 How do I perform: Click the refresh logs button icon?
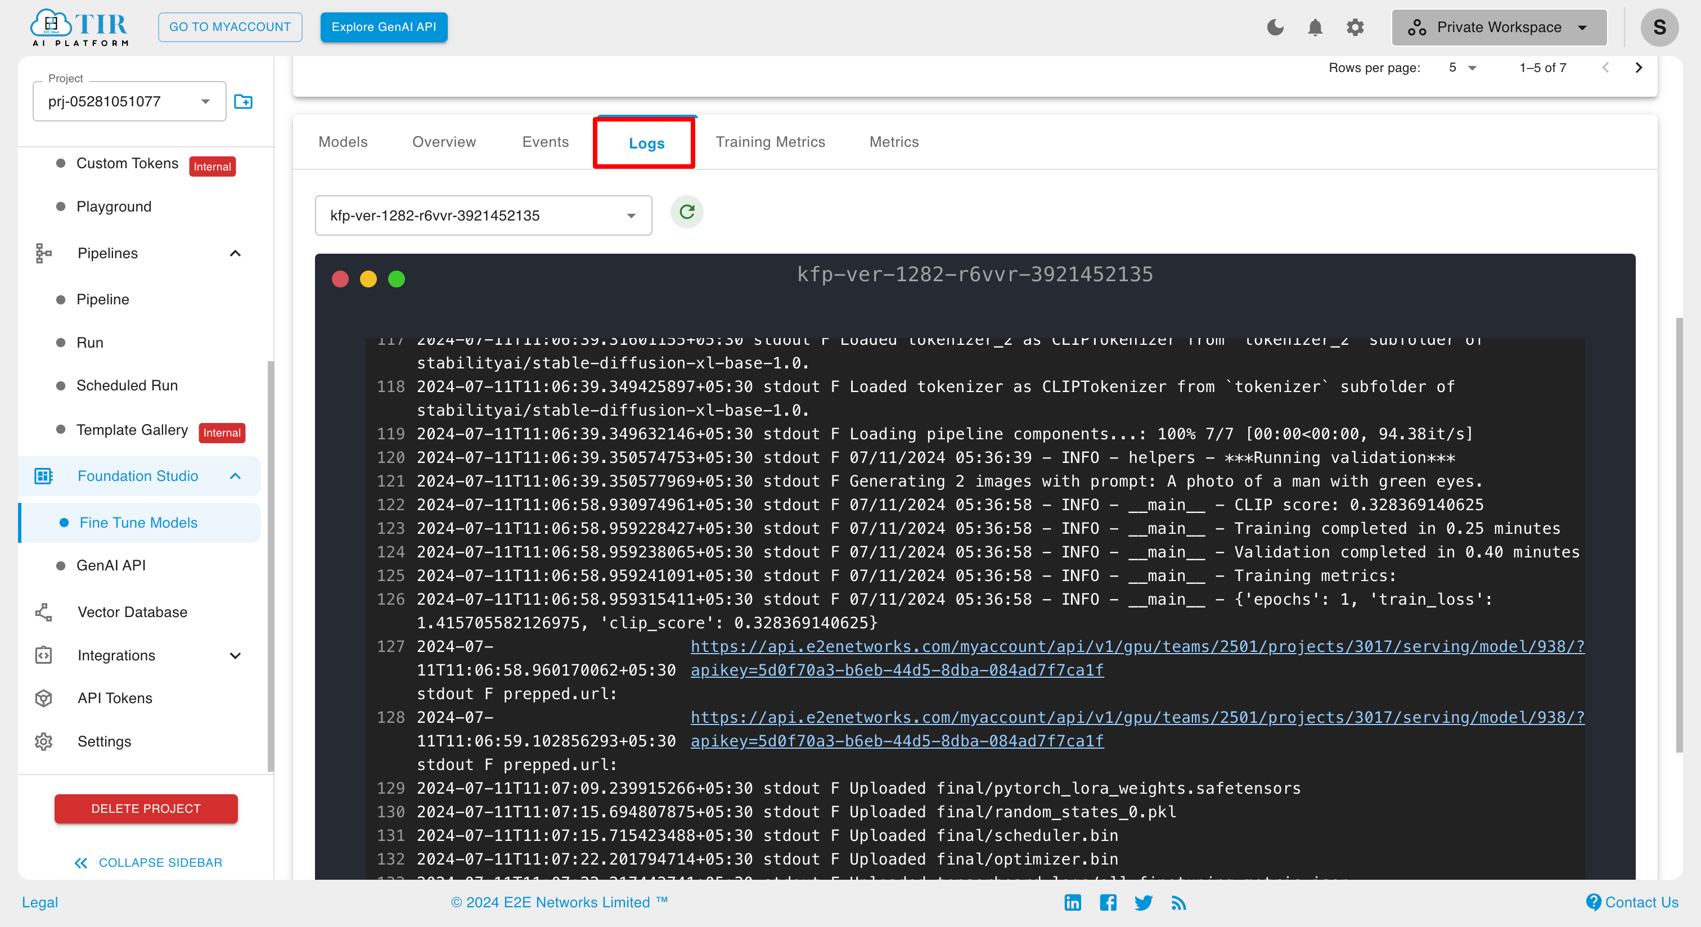[x=687, y=214]
